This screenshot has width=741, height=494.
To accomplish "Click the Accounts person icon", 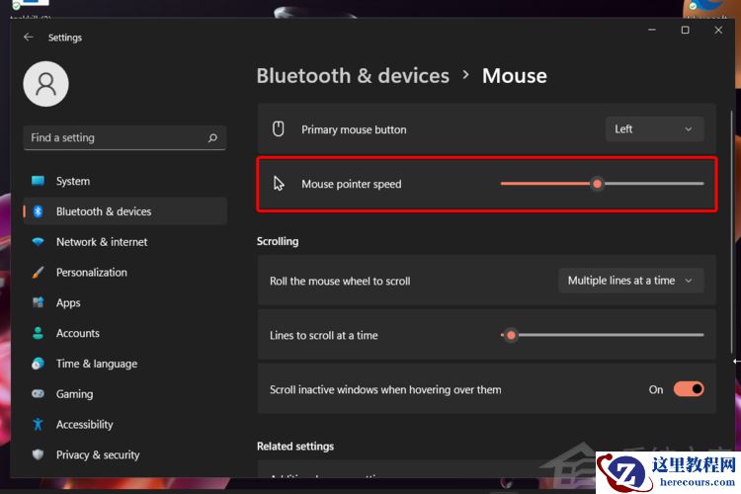I will tap(38, 333).
